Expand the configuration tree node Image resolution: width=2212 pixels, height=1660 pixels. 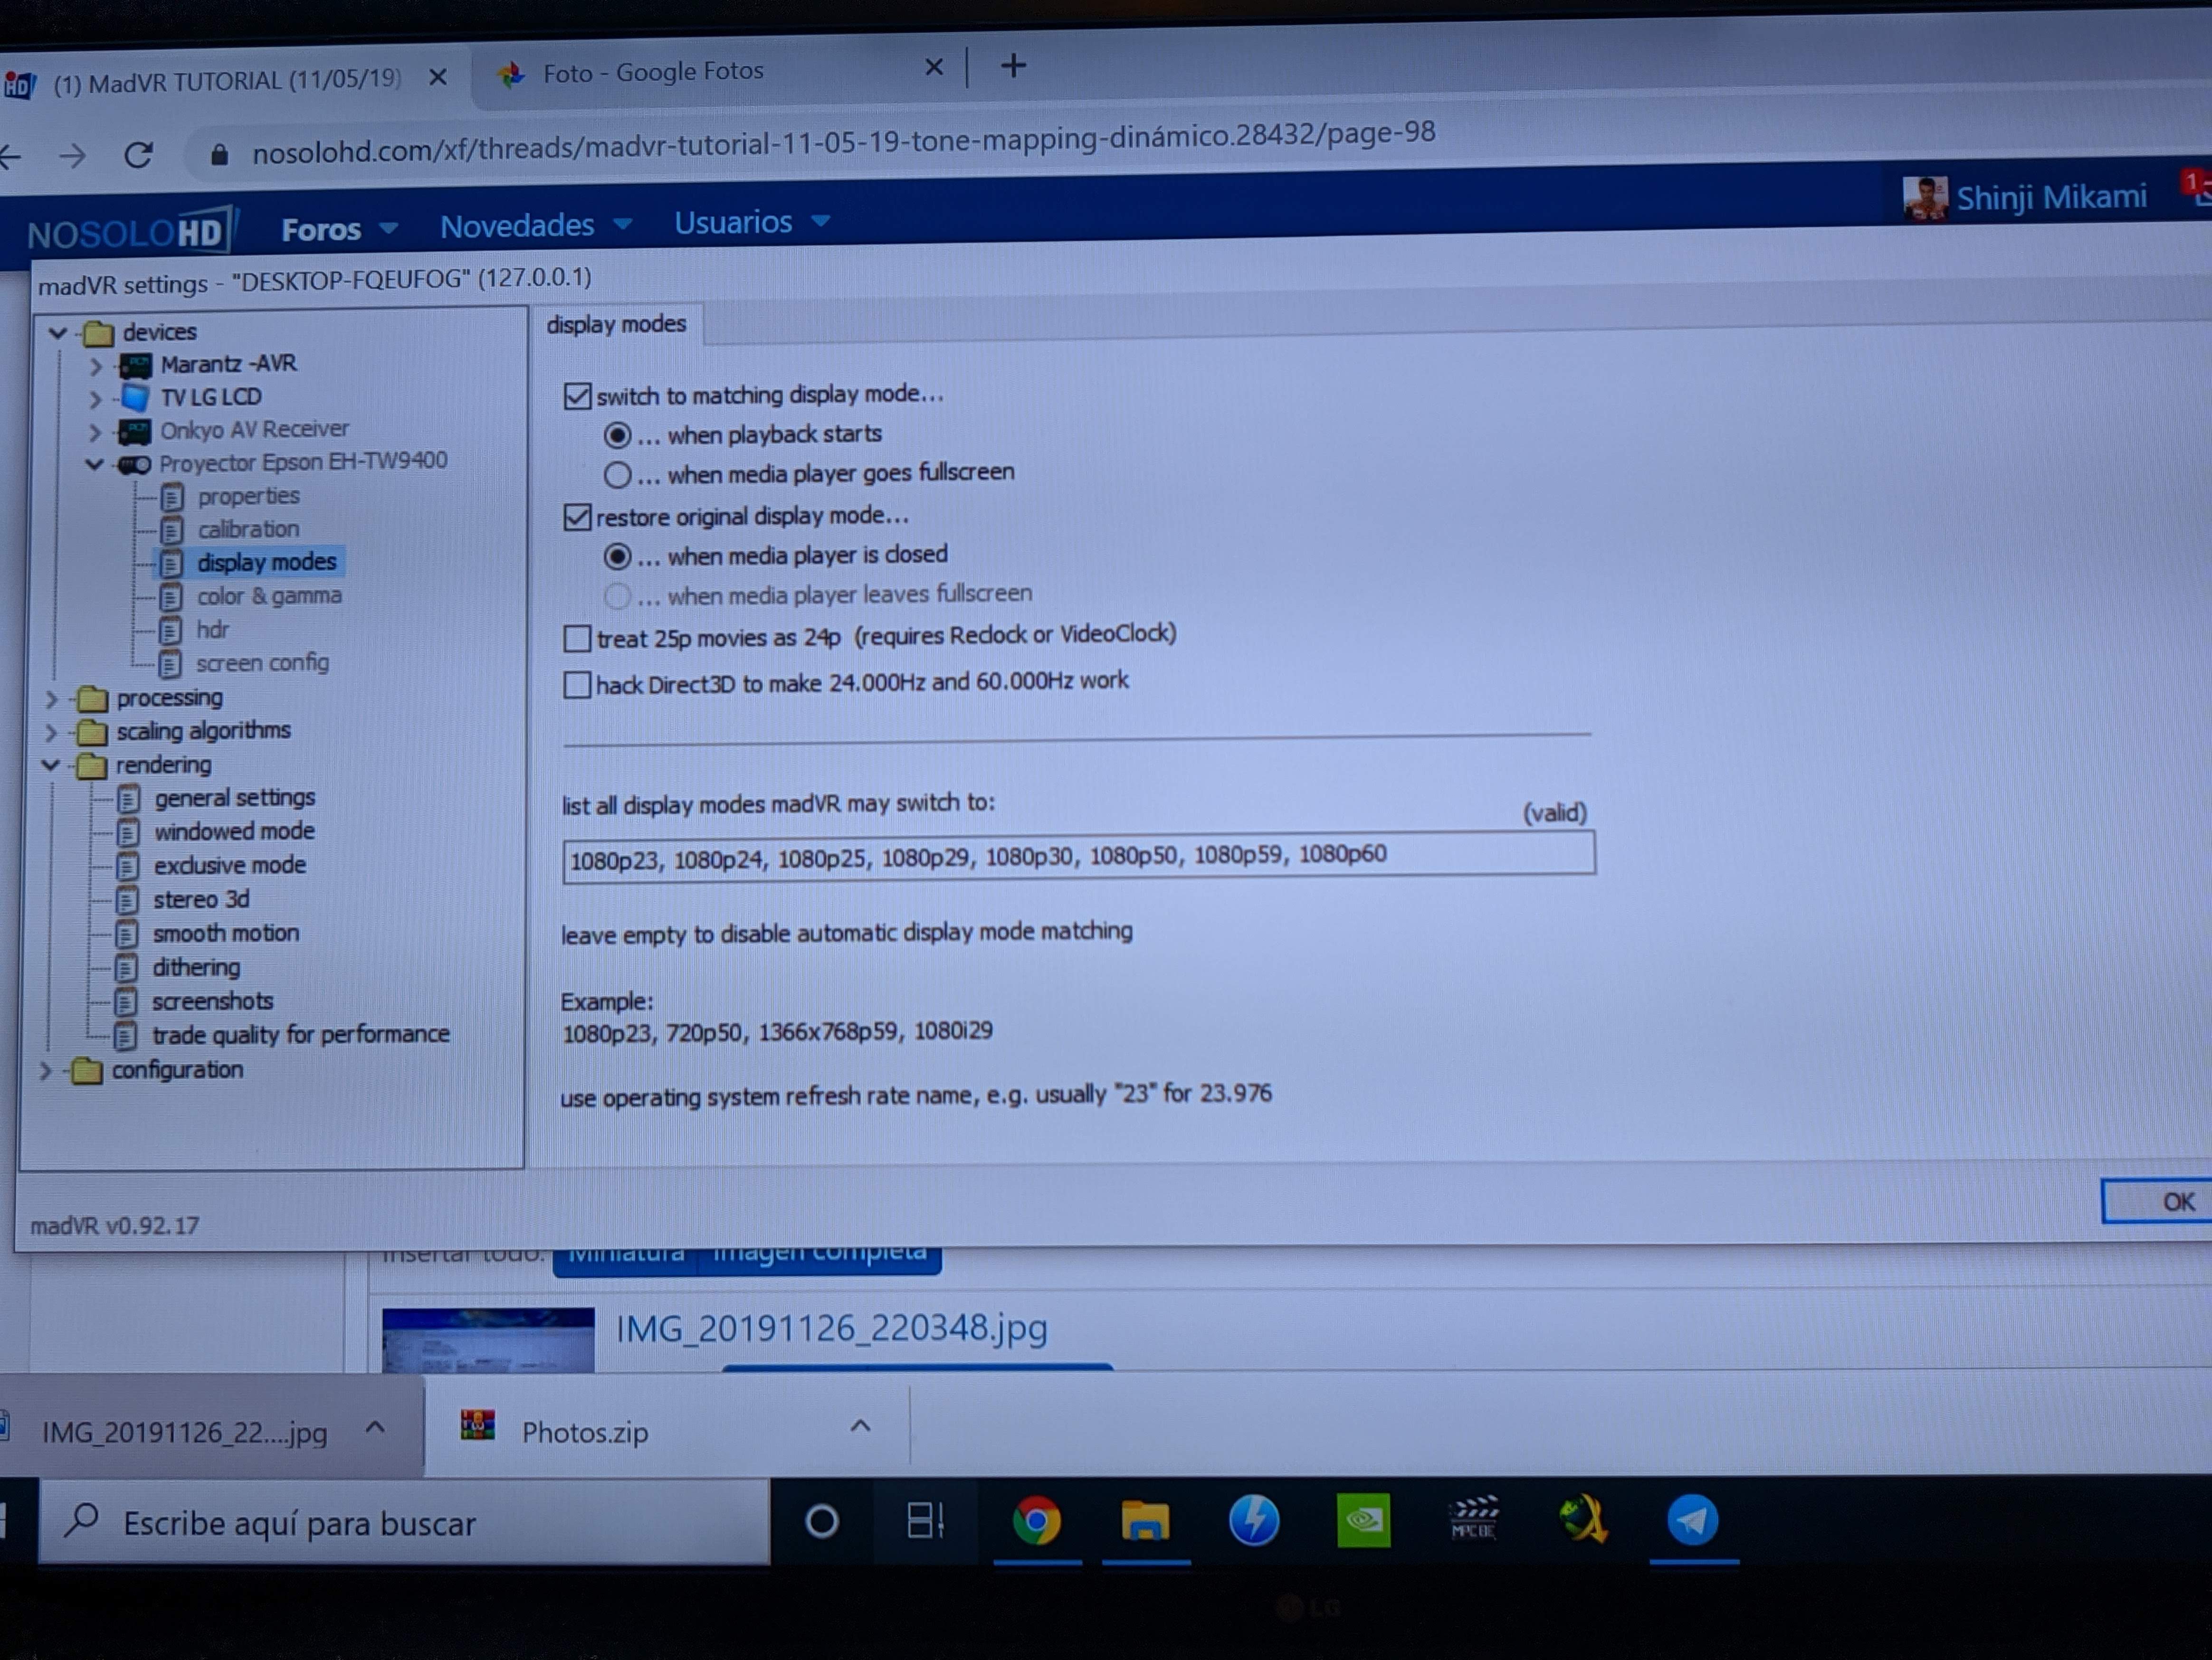(46, 1071)
